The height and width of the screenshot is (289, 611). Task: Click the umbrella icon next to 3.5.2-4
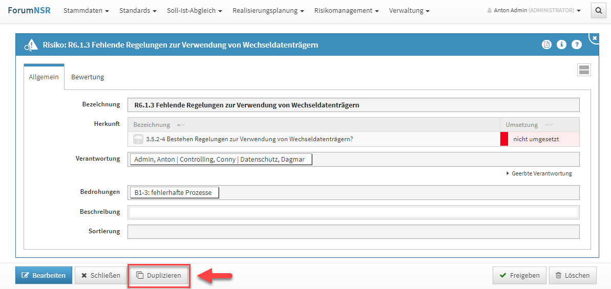pyautogui.click(x=138, y=139)
